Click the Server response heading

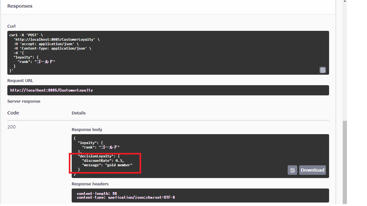pyautogui.click(x=24, y=101)
